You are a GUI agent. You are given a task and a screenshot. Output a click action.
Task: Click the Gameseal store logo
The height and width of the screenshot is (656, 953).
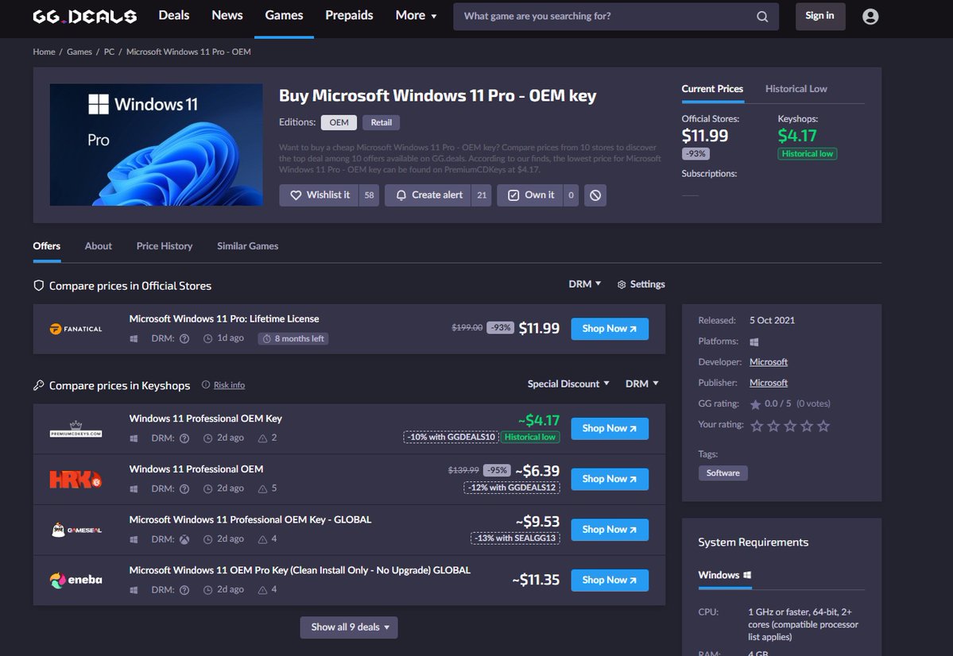tap(76, 530)
